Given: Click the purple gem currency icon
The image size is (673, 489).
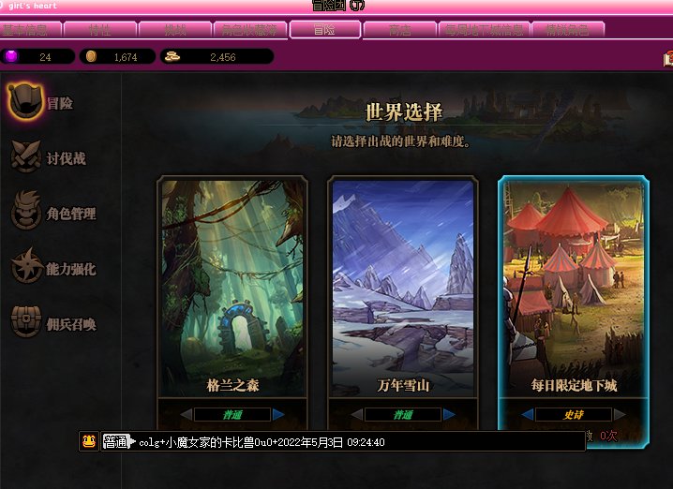Looking at the screenshot, I should [x=11, y=56].
